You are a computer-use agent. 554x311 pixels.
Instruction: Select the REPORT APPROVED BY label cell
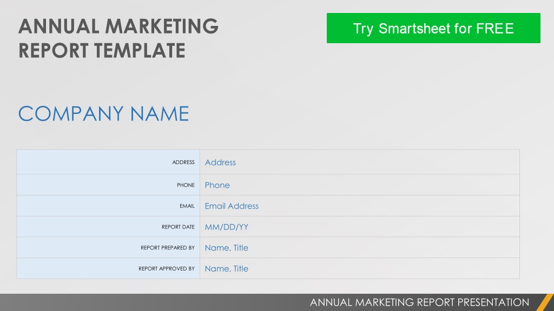[108, 268]
